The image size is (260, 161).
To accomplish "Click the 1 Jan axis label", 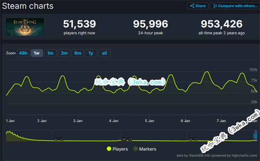I will (x=10, y=121).
